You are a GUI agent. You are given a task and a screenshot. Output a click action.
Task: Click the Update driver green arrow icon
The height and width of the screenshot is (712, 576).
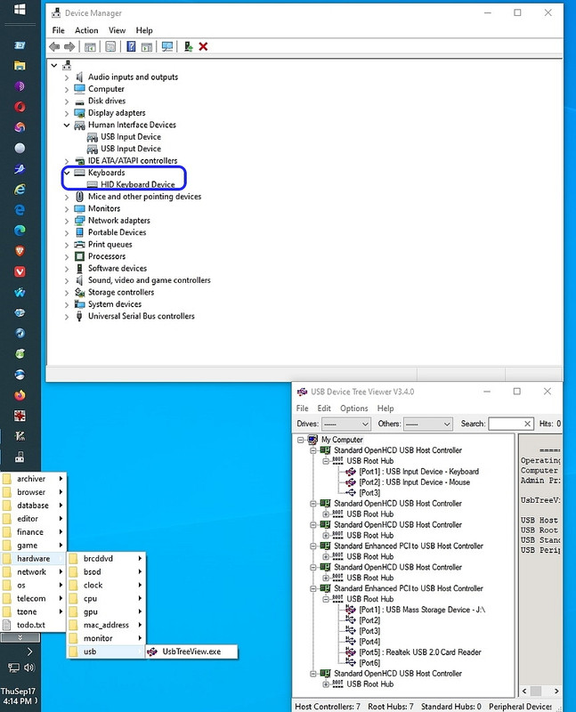click(x=188, y=46)
